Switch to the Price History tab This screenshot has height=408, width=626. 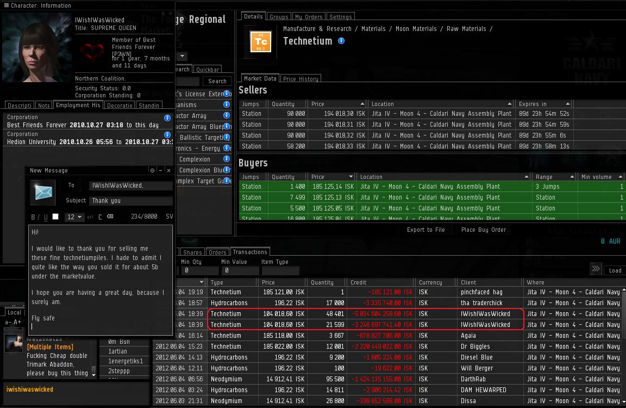point(301,79)
